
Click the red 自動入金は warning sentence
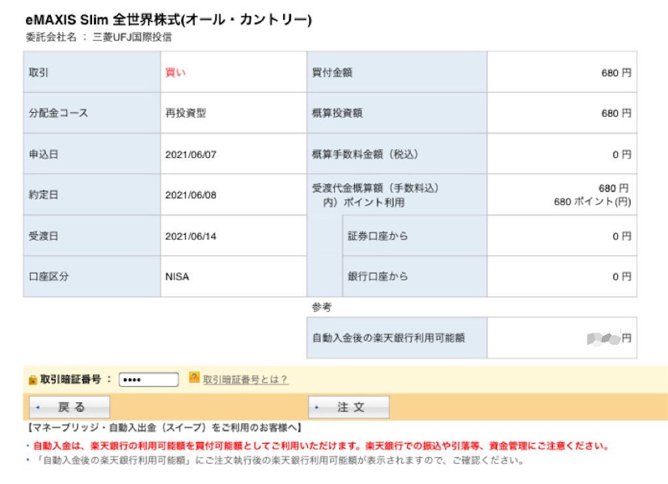tap(321, 446)
